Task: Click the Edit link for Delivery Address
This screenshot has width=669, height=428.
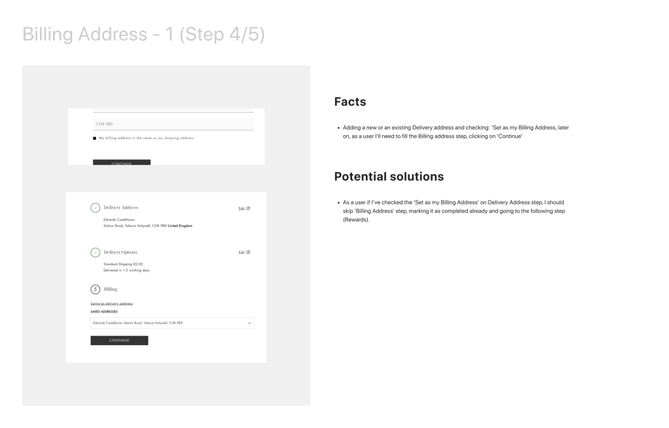Action: (241, 207)
